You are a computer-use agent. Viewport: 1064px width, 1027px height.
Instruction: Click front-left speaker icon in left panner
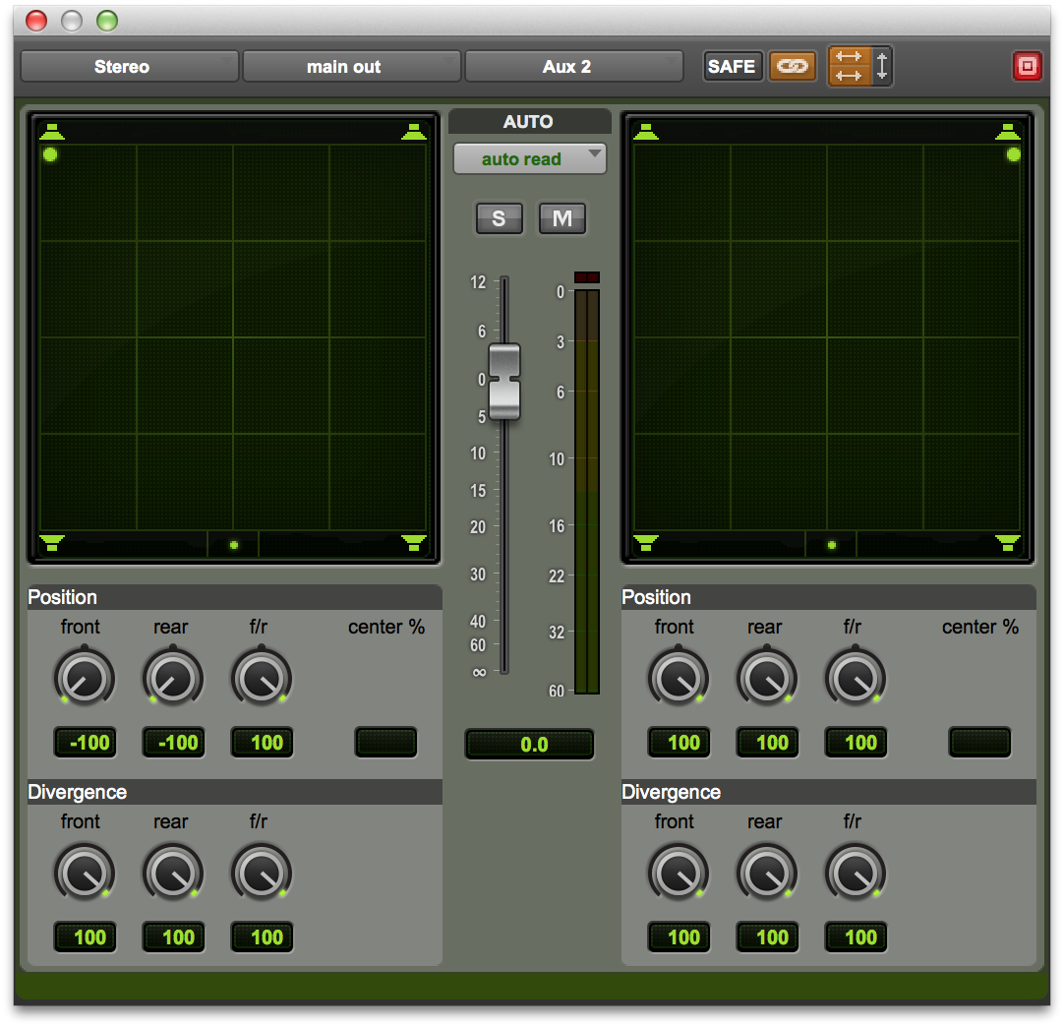point(52,132)
